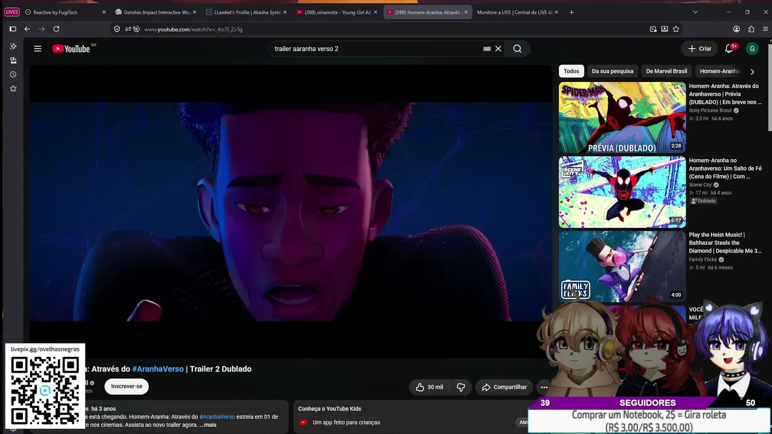Open more actions menu under the video
Screen dimensions: 772x434
544,387
